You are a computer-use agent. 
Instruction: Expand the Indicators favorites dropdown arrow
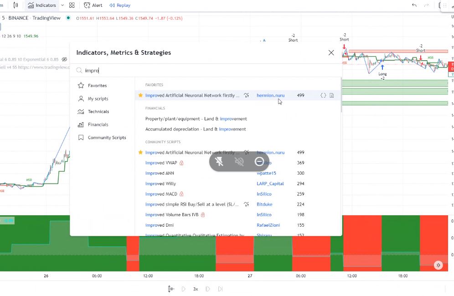(62, 5)
